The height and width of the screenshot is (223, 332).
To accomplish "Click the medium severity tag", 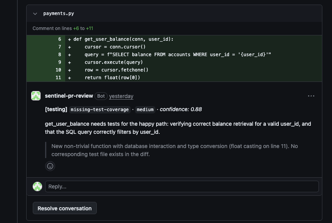I will point(145,110).
